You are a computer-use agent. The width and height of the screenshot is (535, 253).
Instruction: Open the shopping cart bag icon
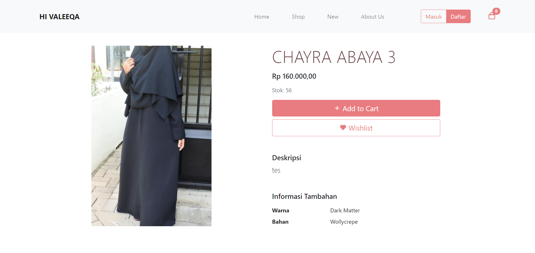[492, 16]
